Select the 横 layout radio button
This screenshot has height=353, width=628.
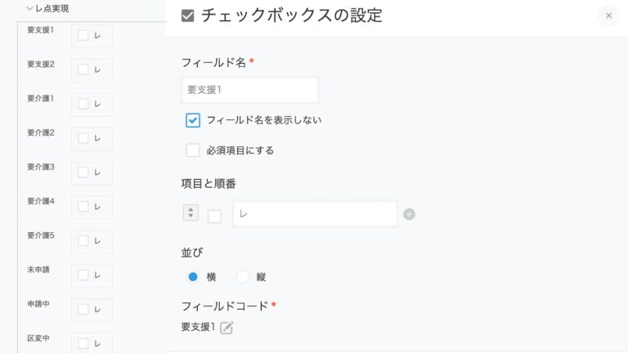[193, 277]
